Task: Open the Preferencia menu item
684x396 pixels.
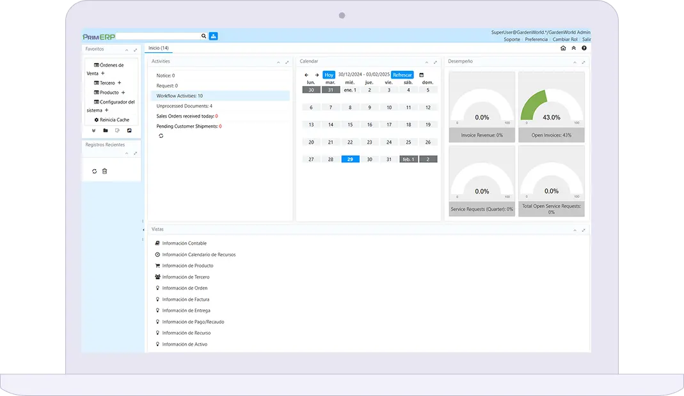Action: tap(536, 40)
